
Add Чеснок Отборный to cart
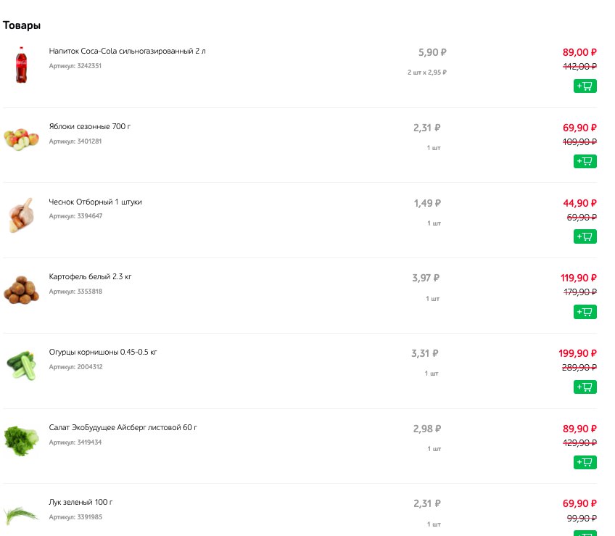pos(585,236)
